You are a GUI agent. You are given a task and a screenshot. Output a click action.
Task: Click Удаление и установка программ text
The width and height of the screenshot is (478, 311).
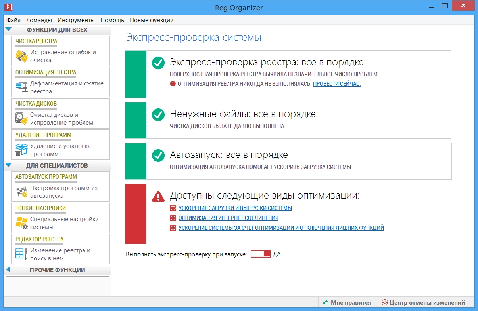pos(60,150)
